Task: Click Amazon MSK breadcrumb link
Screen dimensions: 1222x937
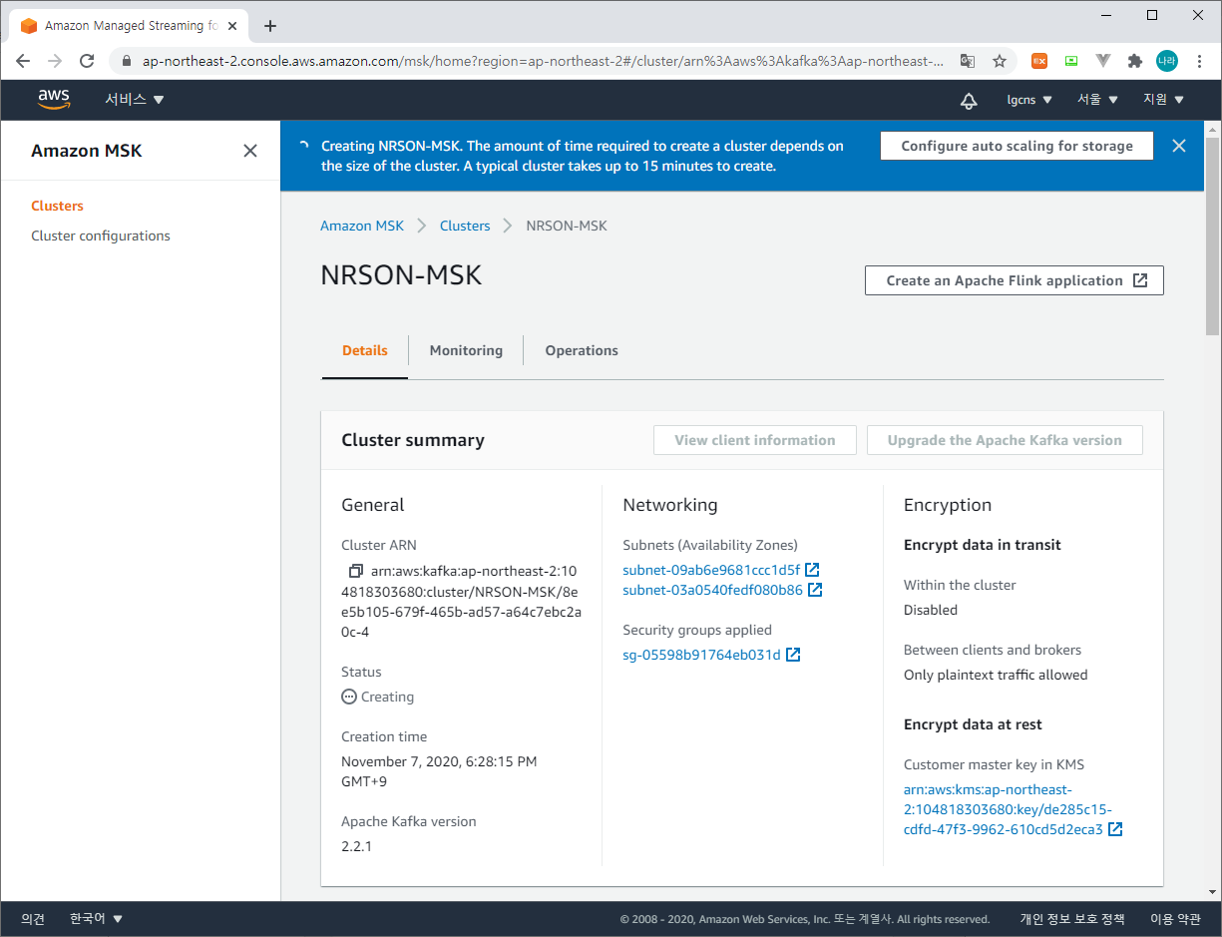Action: pyautogui.click(x=362, y=226)
